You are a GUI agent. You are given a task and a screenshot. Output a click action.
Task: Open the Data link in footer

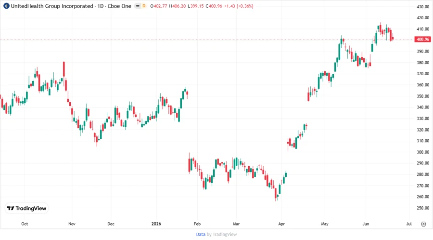[201, 235]
